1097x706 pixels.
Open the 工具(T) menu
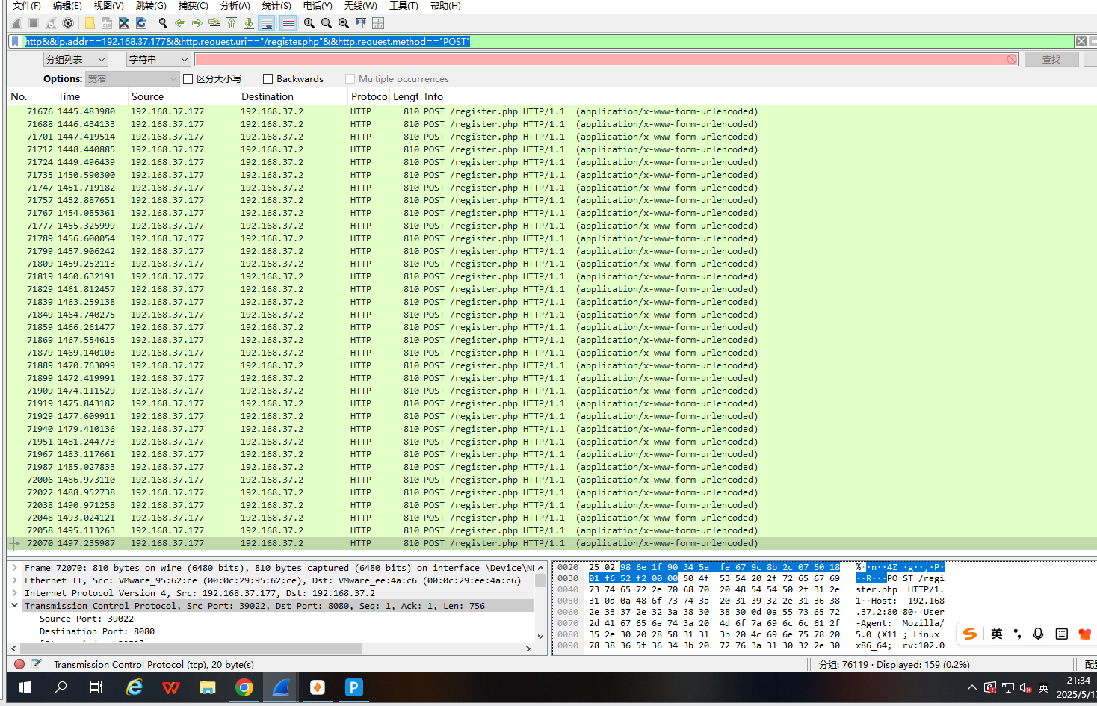point(404,6)
